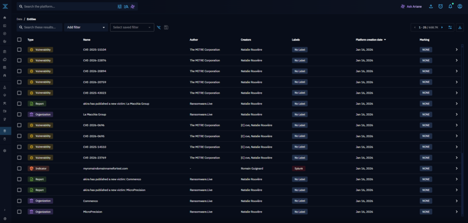Click the clear filters icon

pyautogui.click(x=159, y=27)
